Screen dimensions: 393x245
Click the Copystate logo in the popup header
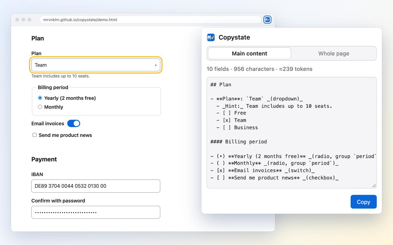[x=211, y=37]
